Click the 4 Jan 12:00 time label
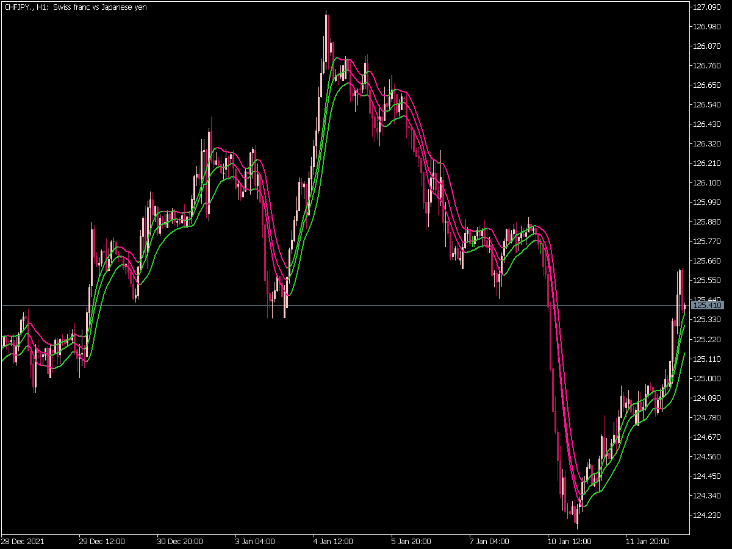 tap(334, 542)
